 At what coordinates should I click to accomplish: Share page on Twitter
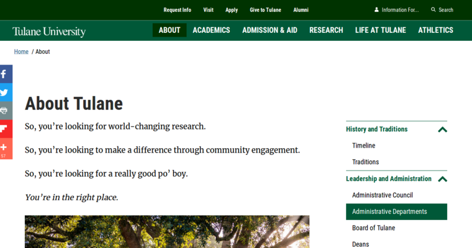5,92
